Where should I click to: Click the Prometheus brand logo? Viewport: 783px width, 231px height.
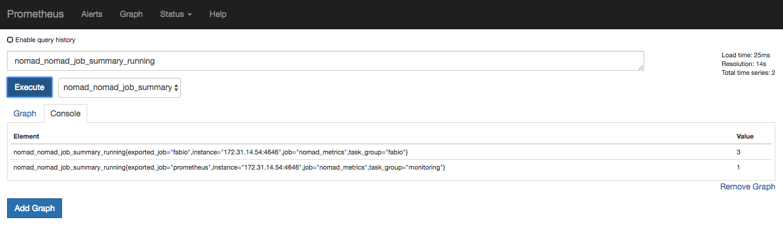(x=35, y=14)
